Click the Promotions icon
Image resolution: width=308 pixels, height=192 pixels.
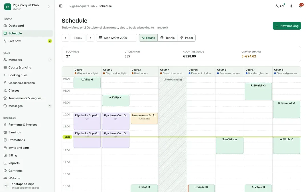coord(5,140)
